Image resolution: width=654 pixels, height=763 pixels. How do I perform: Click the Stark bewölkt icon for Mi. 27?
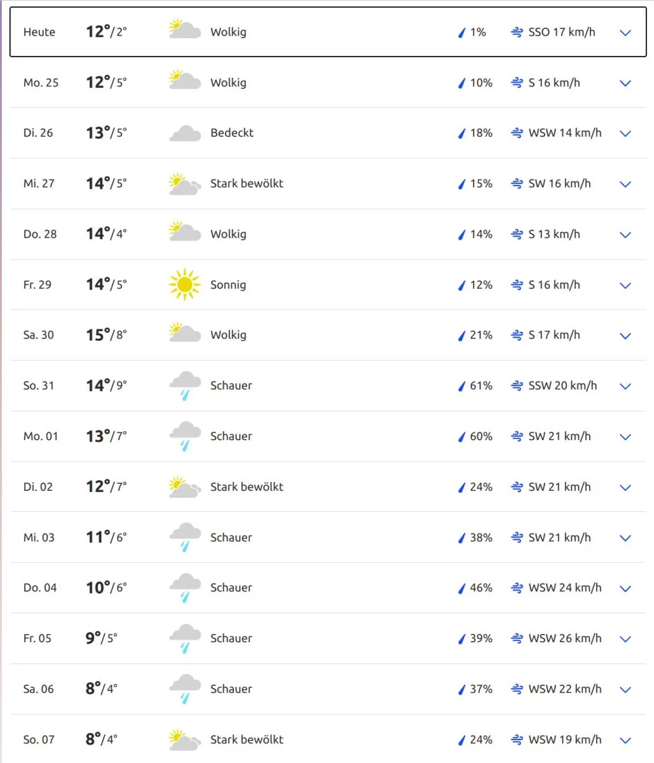click(184, 184)
